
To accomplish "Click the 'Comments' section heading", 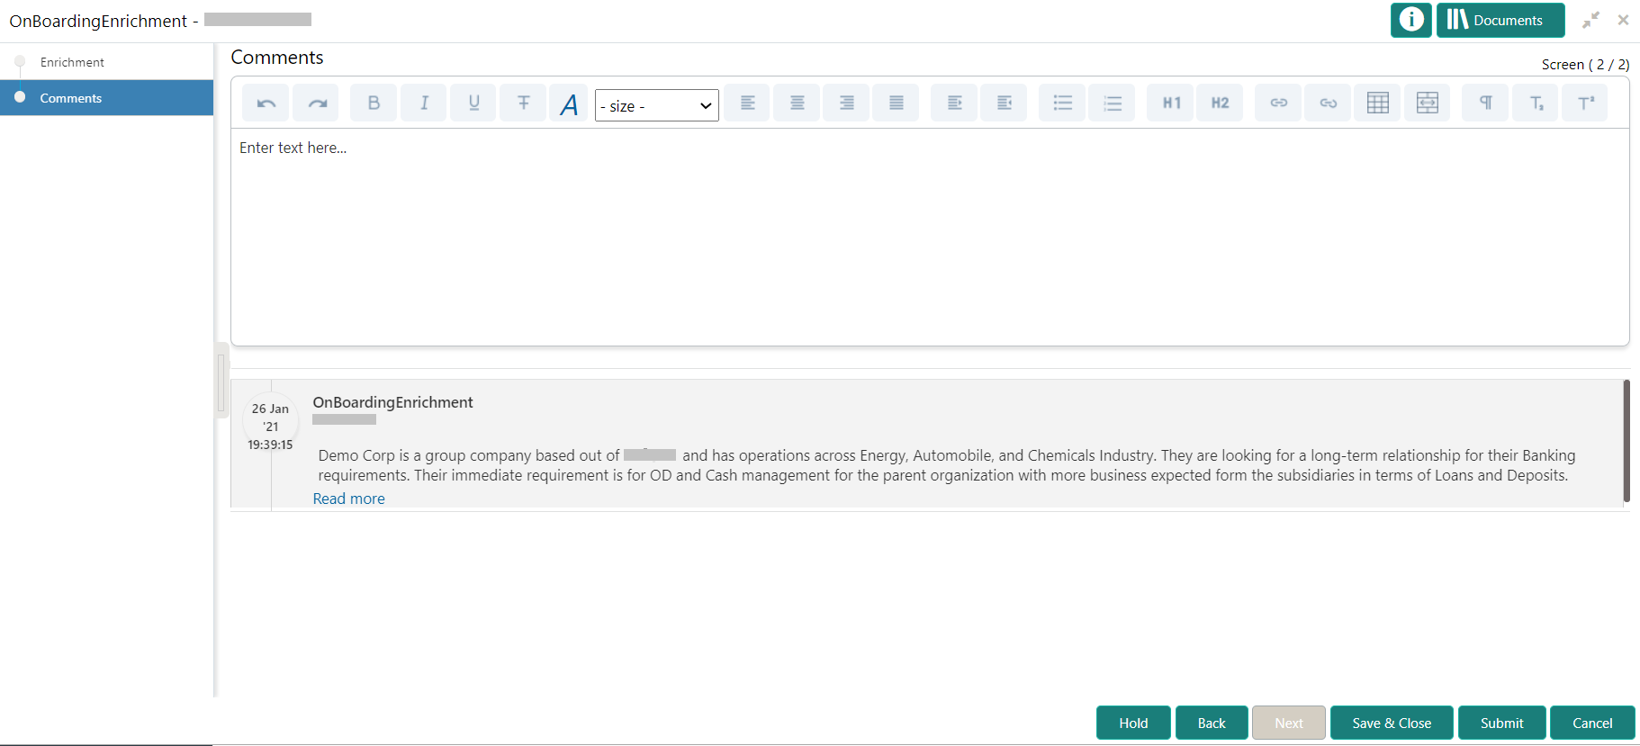I will point(277,58).
